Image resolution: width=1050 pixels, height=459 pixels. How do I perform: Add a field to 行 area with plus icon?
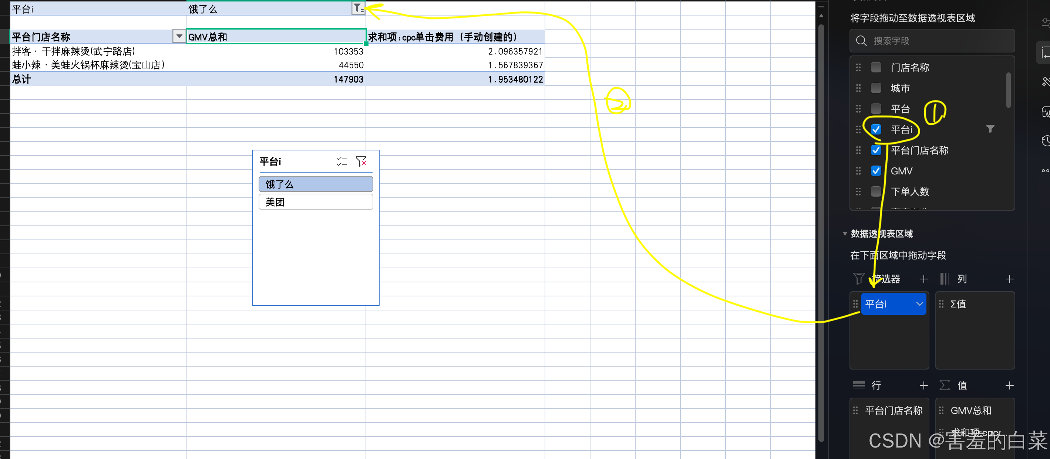(923, 385)
